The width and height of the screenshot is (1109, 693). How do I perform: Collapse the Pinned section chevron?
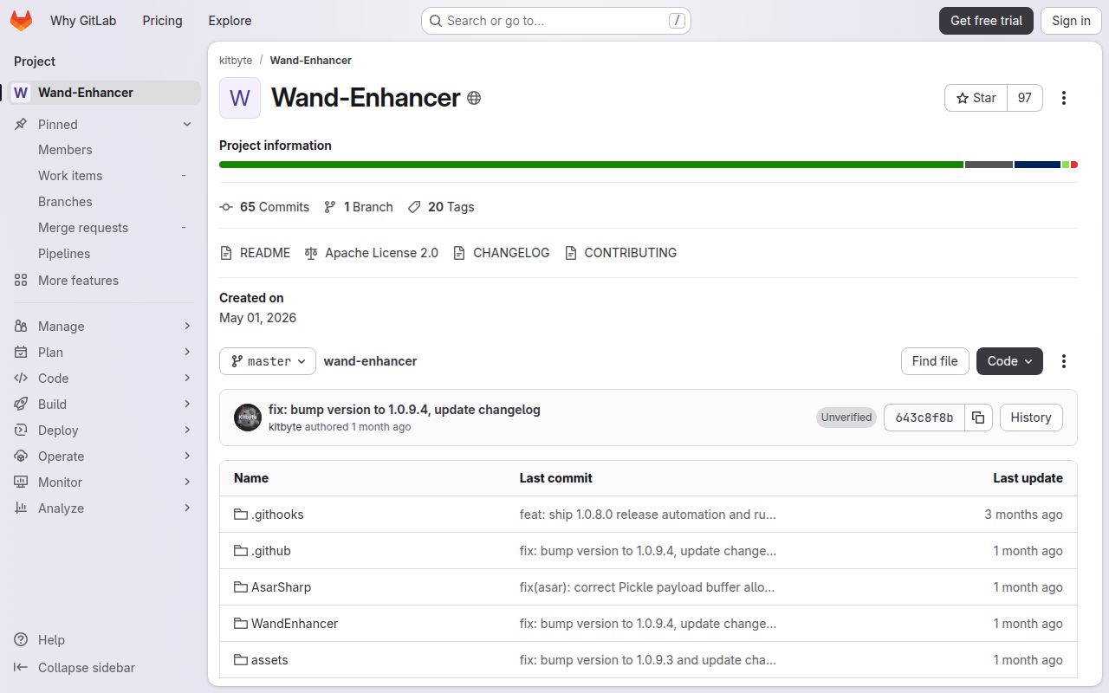tap(187, 125)
